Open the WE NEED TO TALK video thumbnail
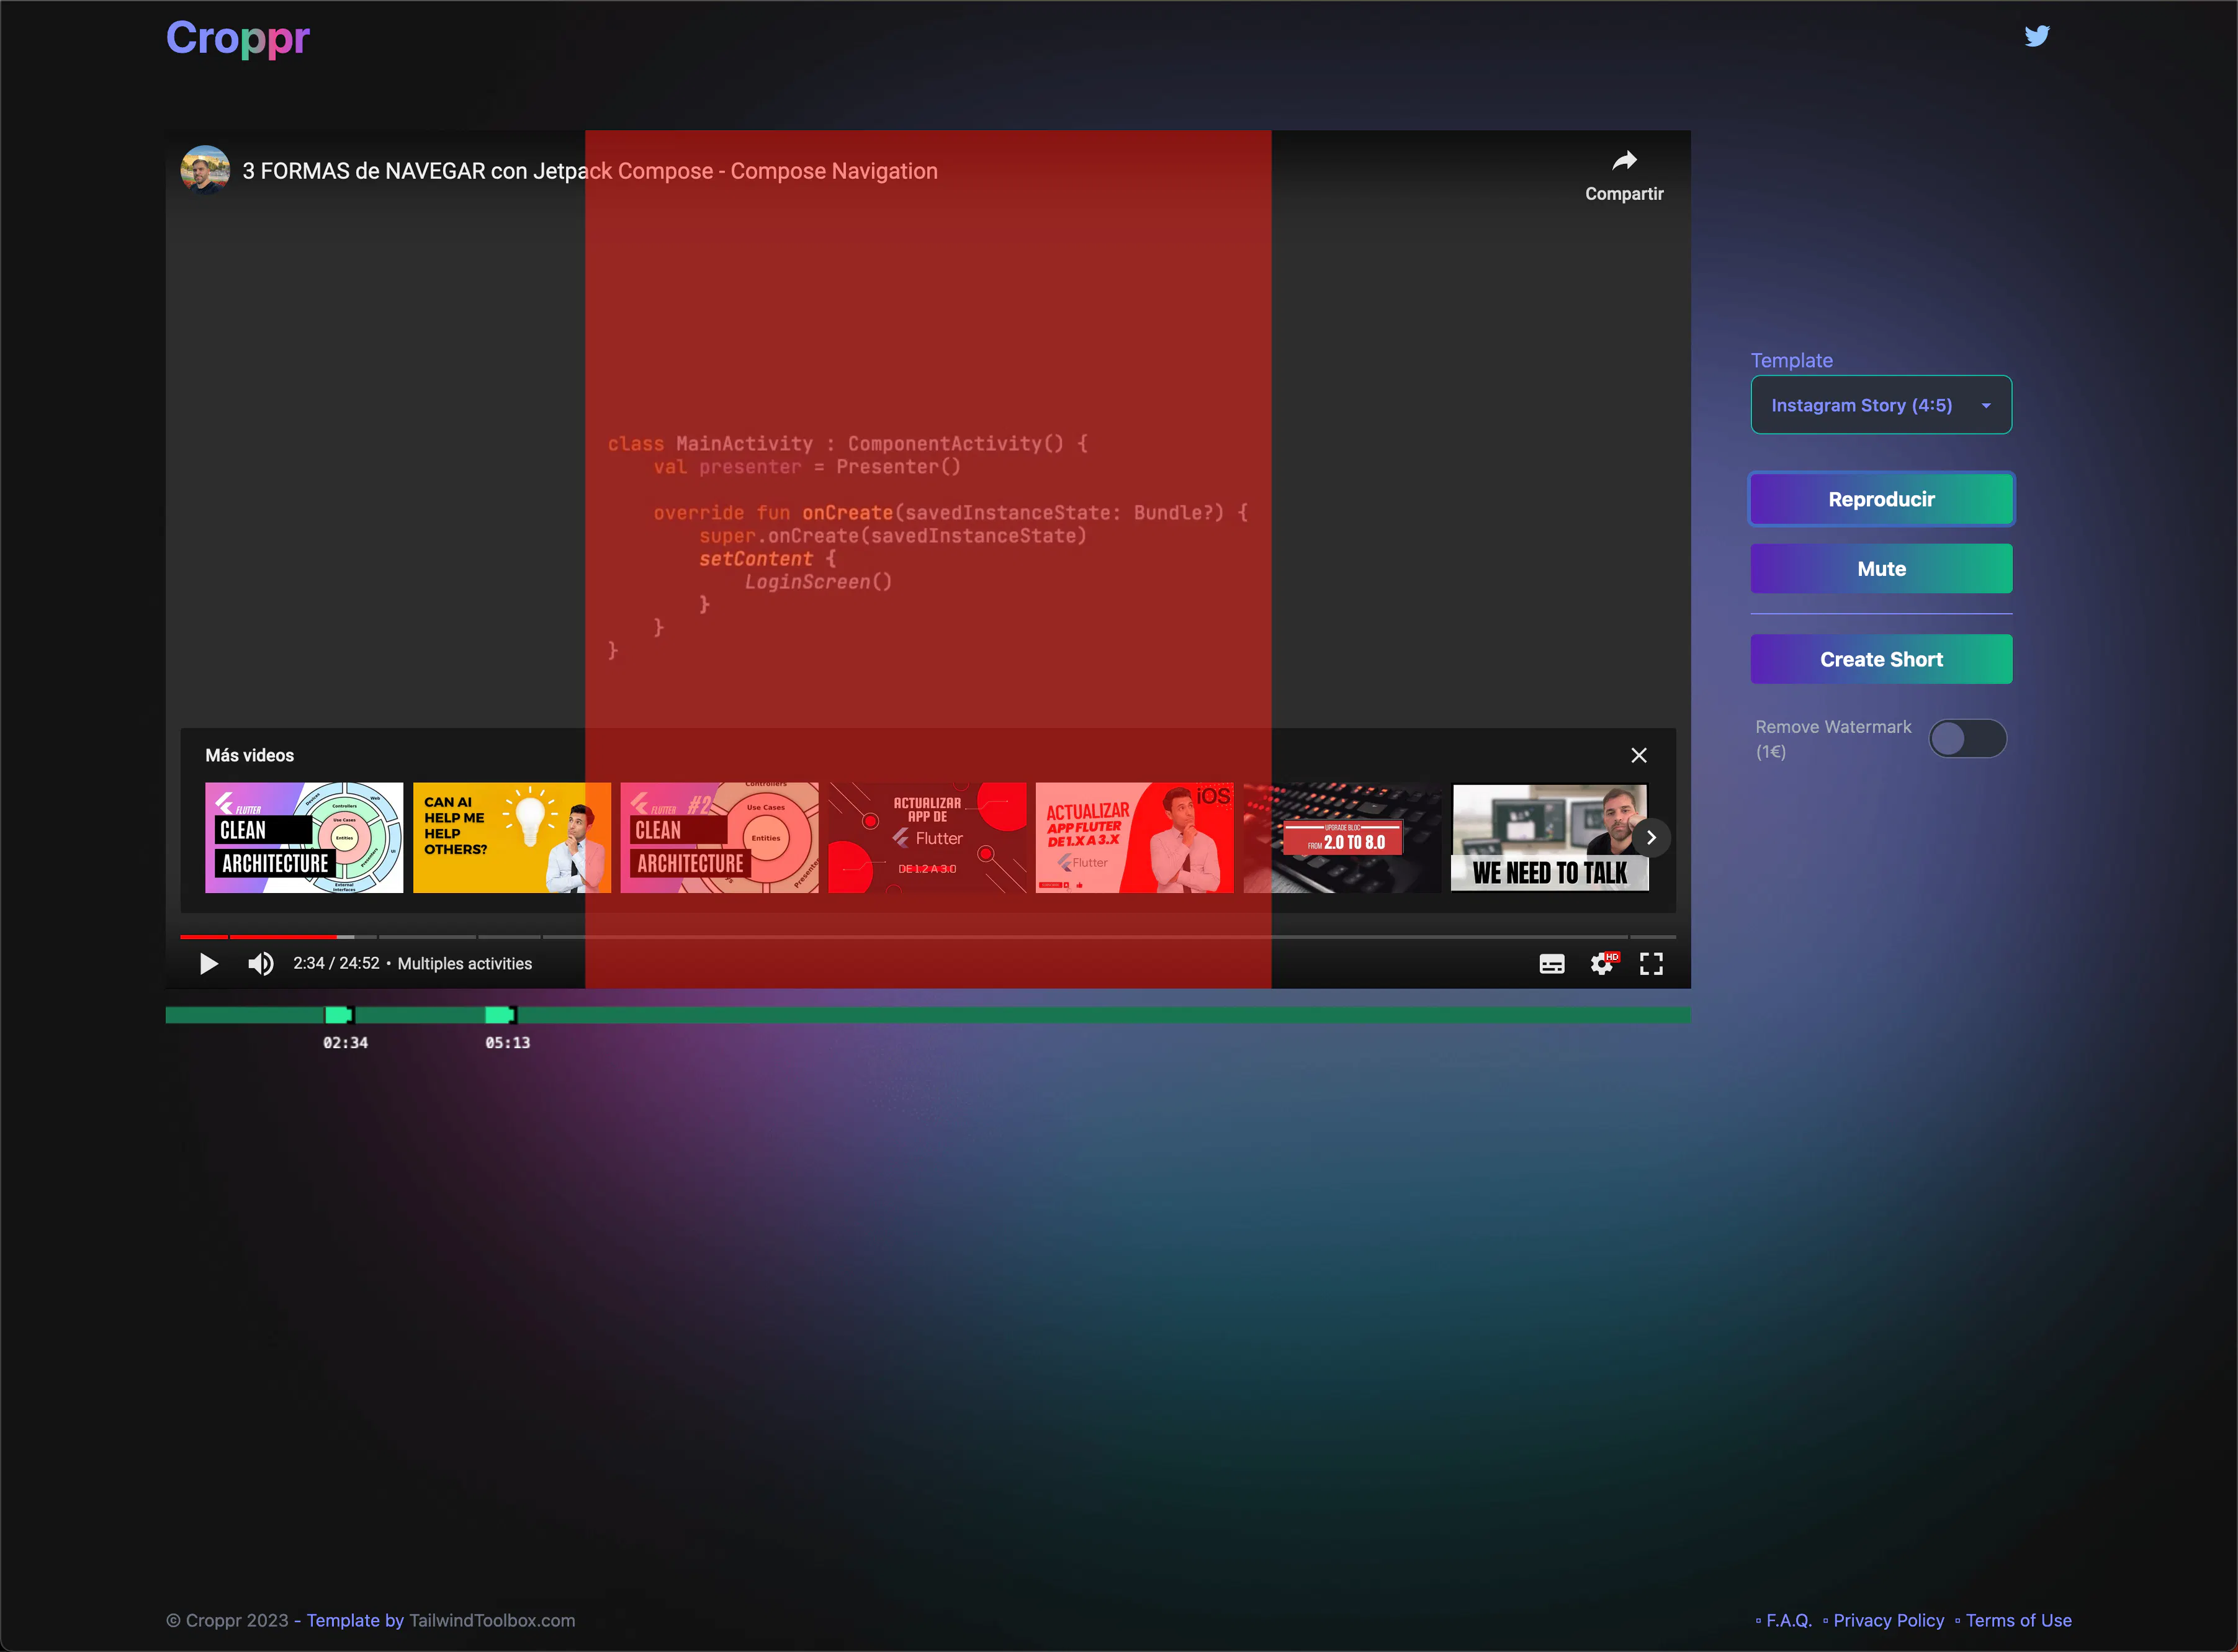 click(x=1549, y=837)
